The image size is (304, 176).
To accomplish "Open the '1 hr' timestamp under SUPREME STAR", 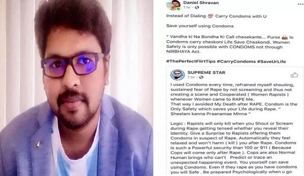I will pyautogui.click(x=191, y=77).
